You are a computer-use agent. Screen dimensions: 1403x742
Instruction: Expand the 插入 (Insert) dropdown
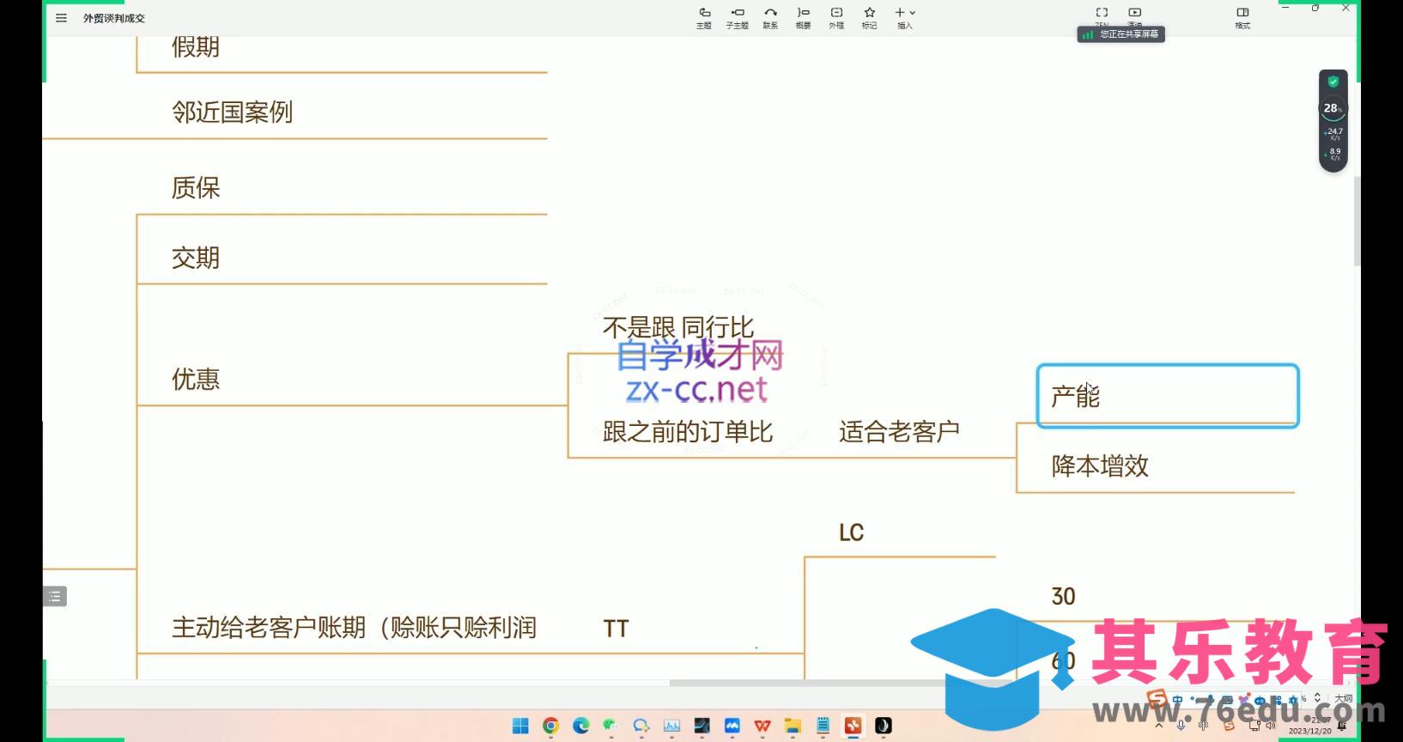click(905, 16)
